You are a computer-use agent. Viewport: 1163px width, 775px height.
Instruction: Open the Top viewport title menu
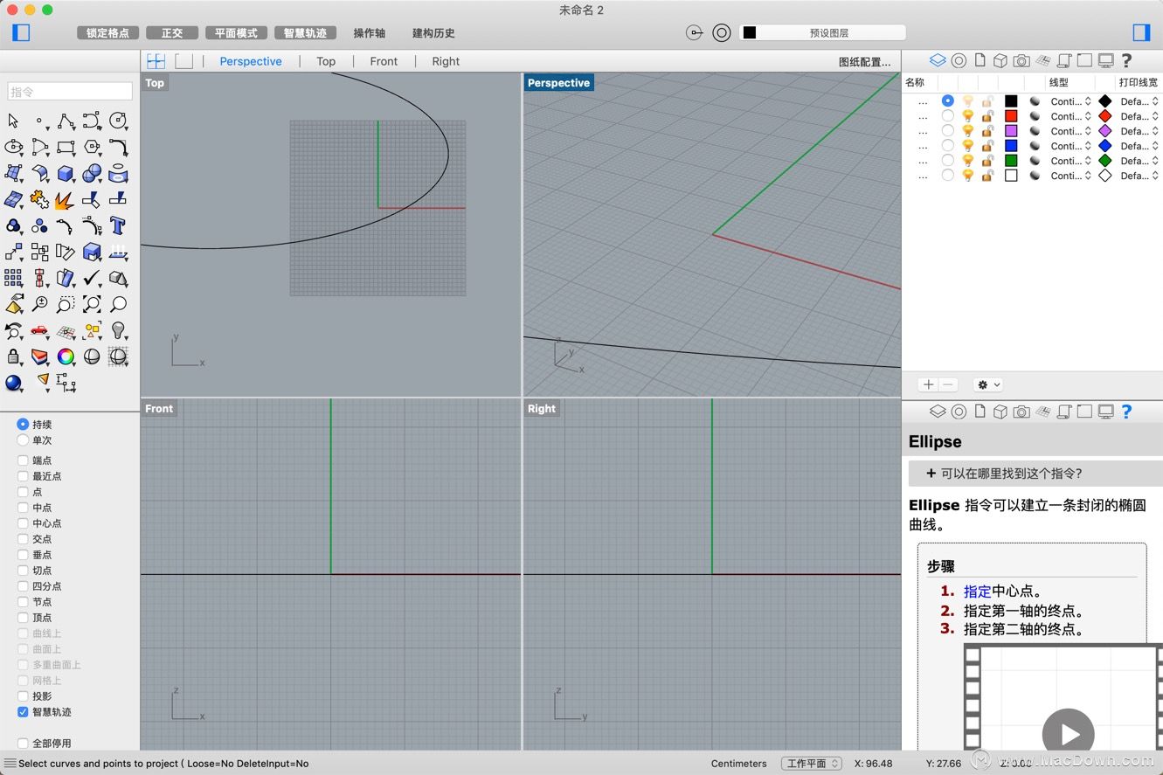coord(155,83)
